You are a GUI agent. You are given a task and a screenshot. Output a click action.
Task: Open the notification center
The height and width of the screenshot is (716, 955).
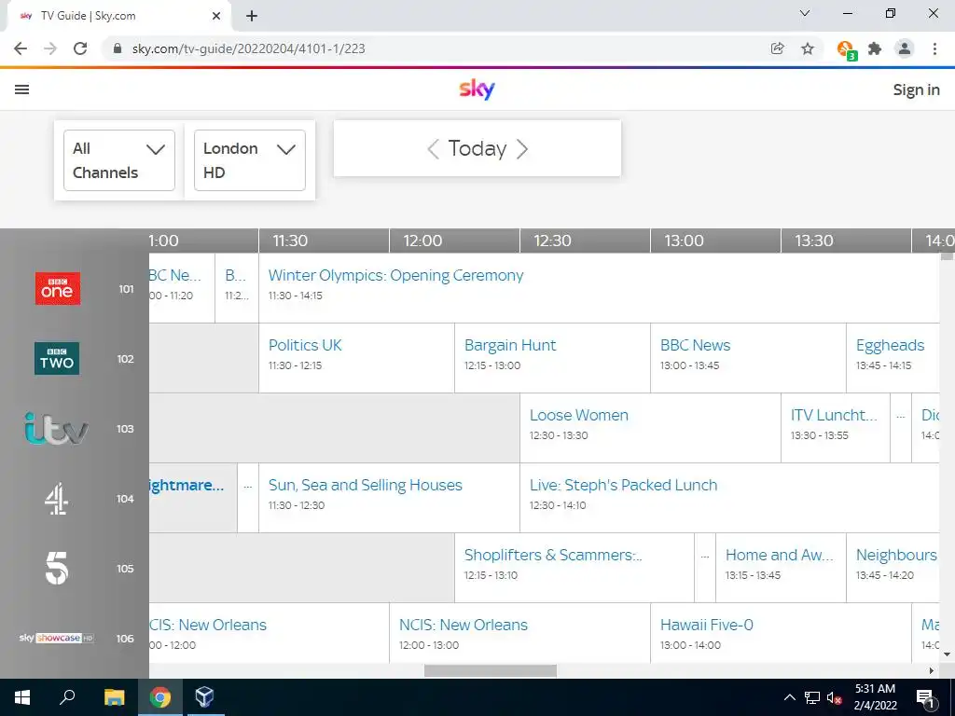point(925,697)
